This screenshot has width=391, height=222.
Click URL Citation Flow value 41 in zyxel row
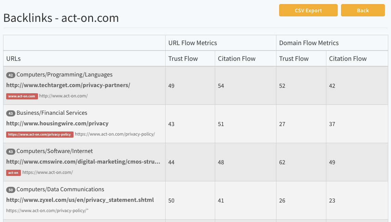coord(221,200)
